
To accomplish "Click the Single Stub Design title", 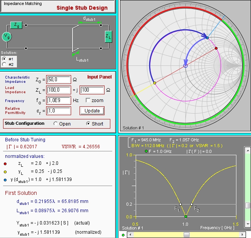I will [x=82, y=8].
